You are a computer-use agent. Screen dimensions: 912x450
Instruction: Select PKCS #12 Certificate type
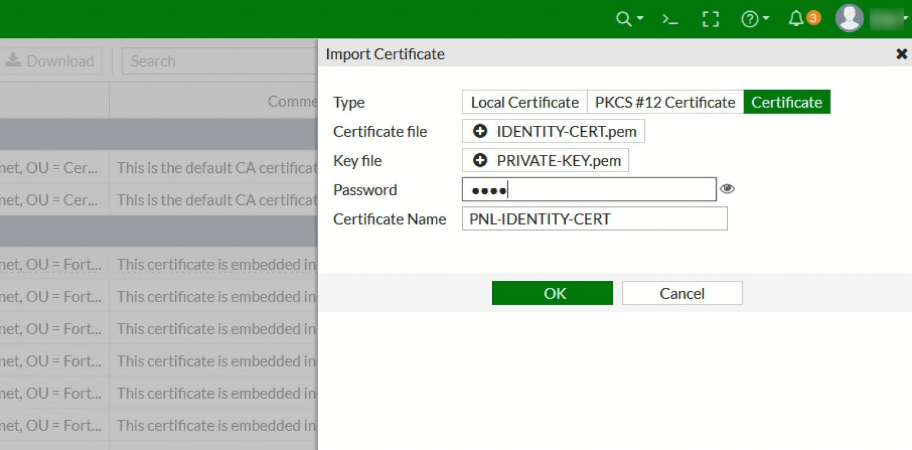coord(664,102)
